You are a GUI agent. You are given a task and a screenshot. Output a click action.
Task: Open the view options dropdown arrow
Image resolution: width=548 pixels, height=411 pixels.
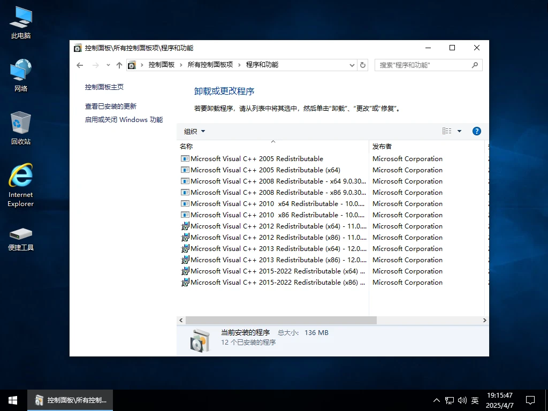pos(459,131)
